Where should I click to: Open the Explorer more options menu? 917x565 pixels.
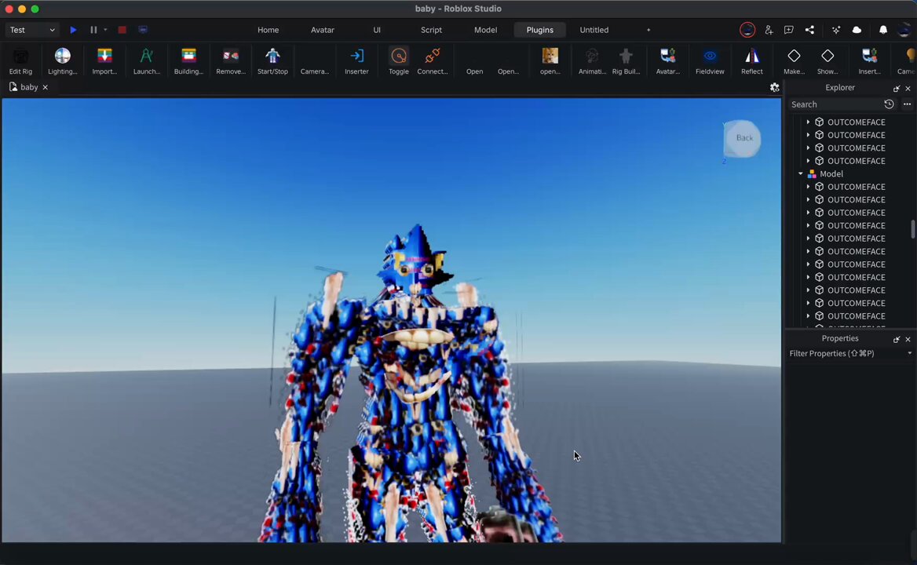[907, 104]
